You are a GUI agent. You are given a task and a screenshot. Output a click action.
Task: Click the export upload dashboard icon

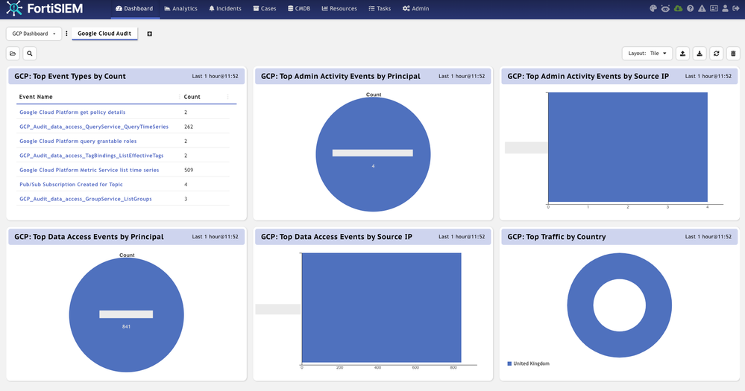pyautogui.click(x=683, y=54)
